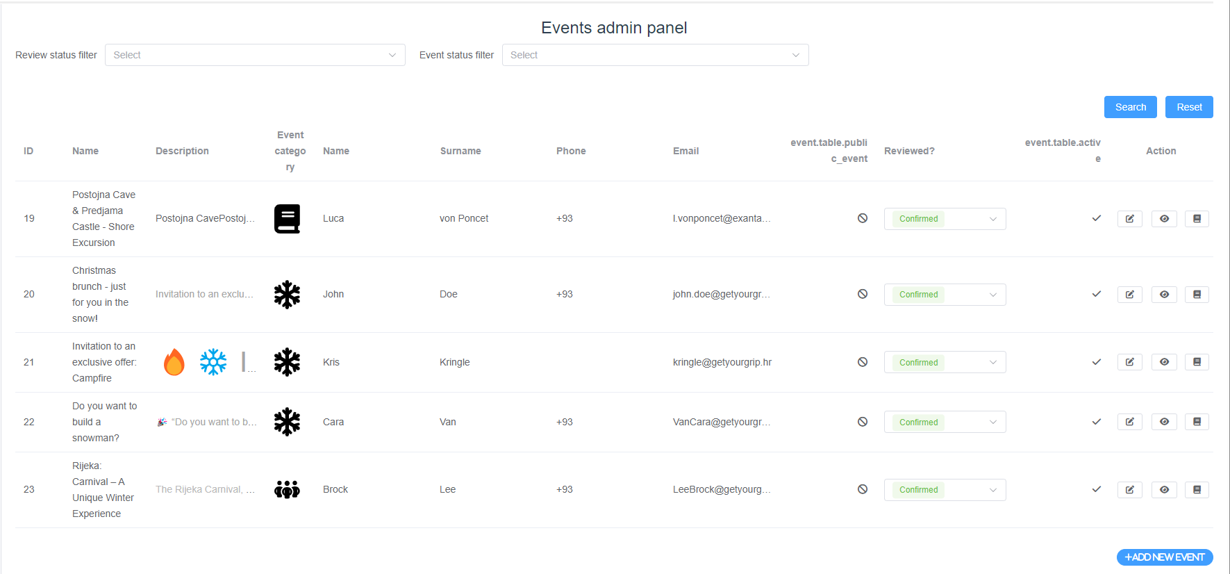Click the edit icon for event 22
Image resolution: width=1230 pixels, height=574 pixels.
(1129, 422)
